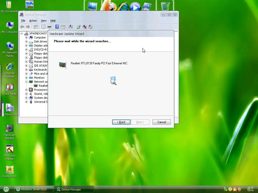This screenshot has height=193, width=258.
Task: Cancel the Hardware Update Wizard
Action: pos(162,122)
